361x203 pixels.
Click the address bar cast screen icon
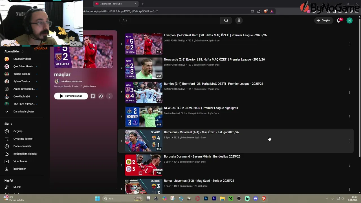tap(252, 11)
